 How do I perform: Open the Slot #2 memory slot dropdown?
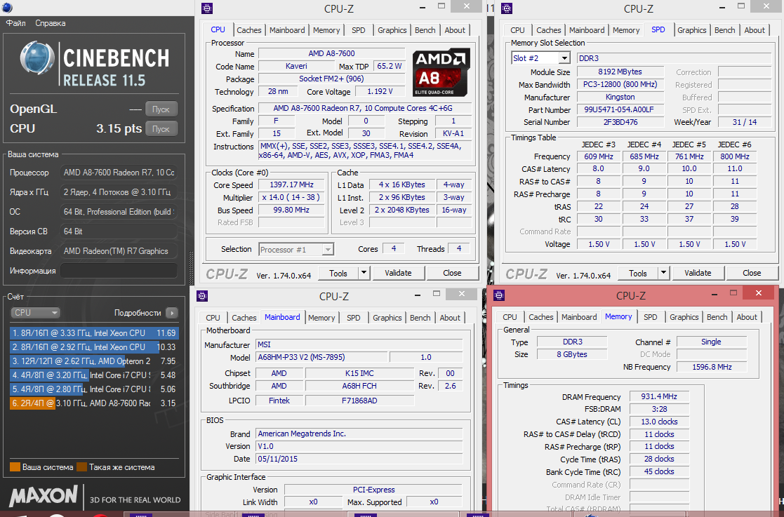pos(540,58)
